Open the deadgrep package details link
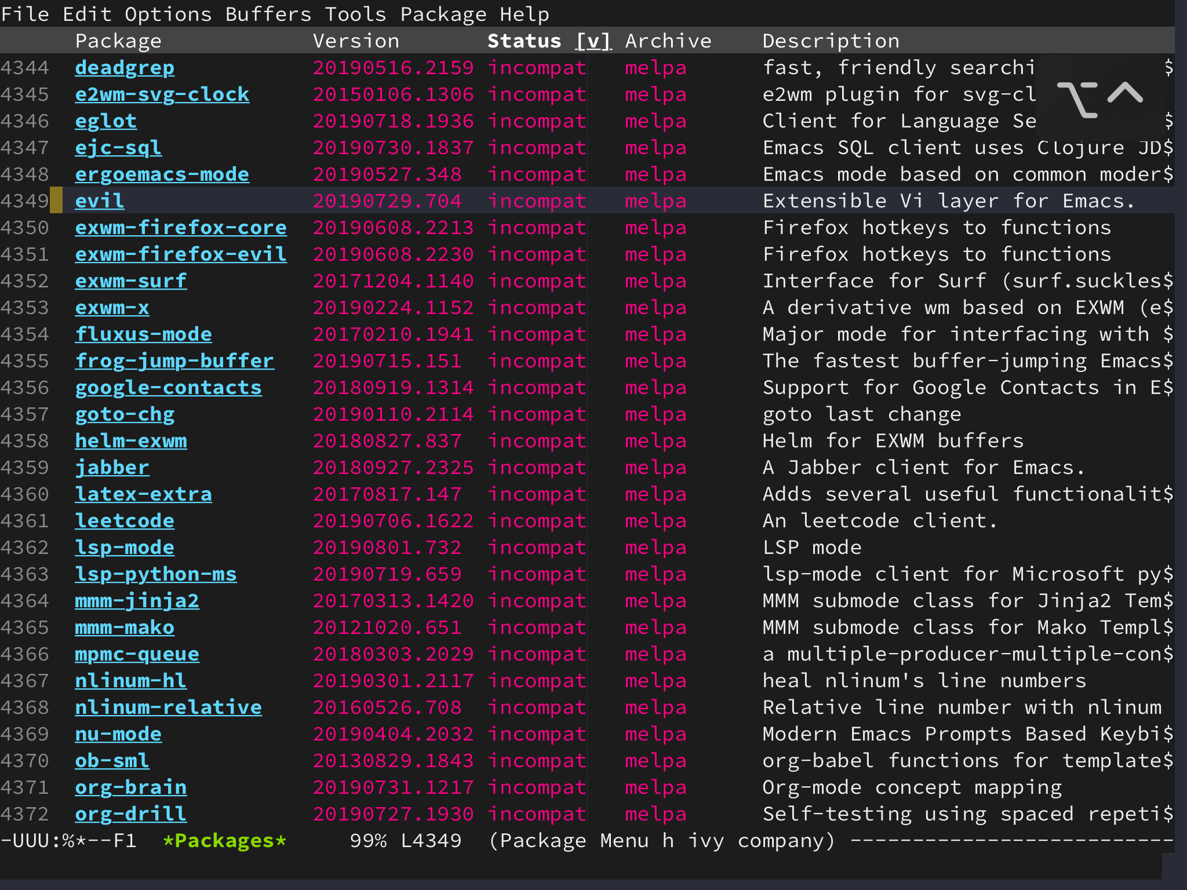The image size is (1187, 890). pyautogui.click(x=124, y=67)
